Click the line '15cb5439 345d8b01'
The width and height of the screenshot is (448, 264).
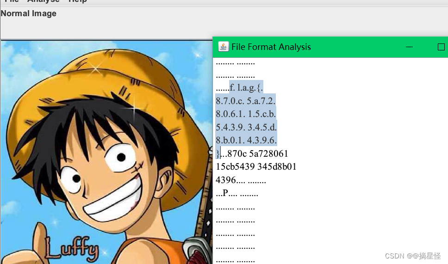click(256, 167)
